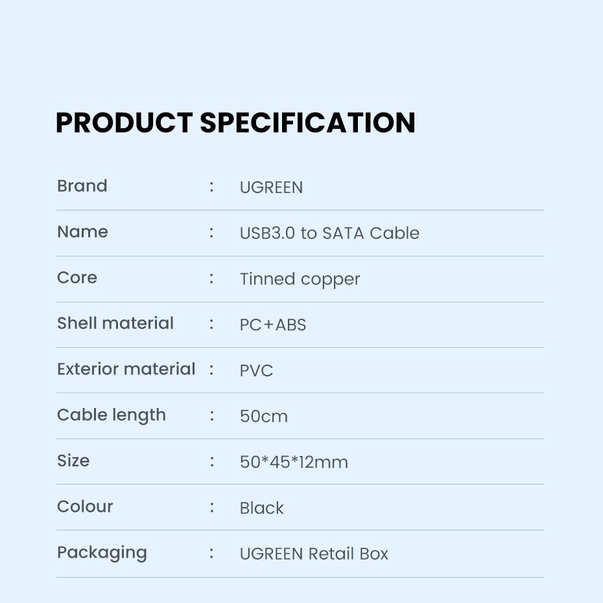Click the Tinned copper value

[x=300, y=279]
